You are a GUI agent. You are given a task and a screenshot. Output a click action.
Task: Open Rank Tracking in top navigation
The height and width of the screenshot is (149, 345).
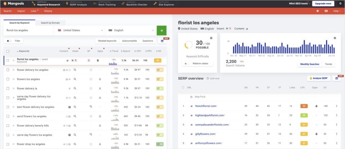pyautogui.click(x=104, y=3)
